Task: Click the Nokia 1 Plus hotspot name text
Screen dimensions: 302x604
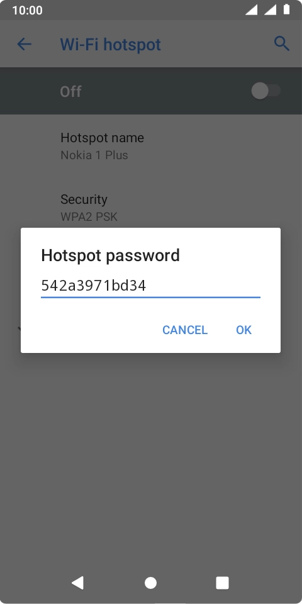Action: 94,155
